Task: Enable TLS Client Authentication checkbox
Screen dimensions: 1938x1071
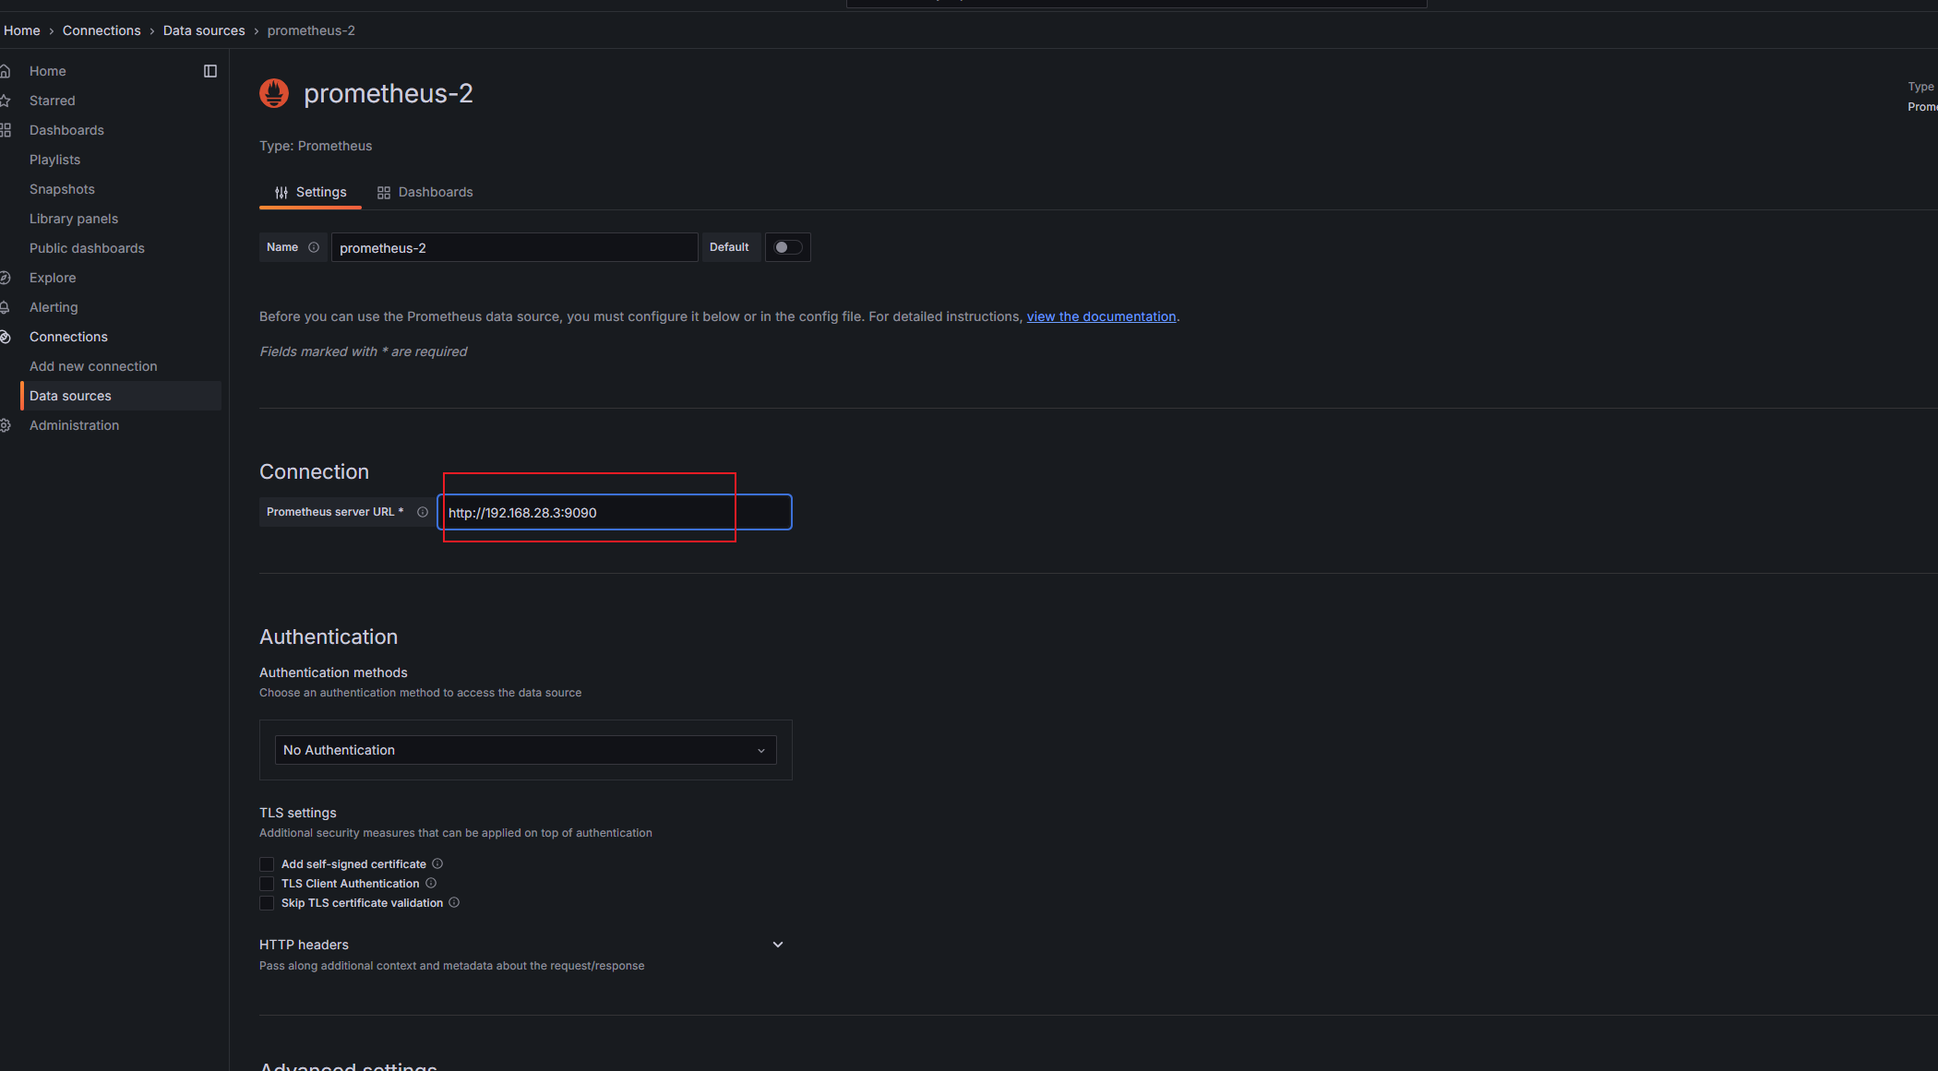Action: [x=267, y=884]
